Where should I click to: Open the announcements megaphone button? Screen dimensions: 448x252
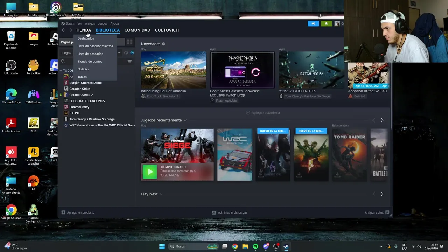313,23
